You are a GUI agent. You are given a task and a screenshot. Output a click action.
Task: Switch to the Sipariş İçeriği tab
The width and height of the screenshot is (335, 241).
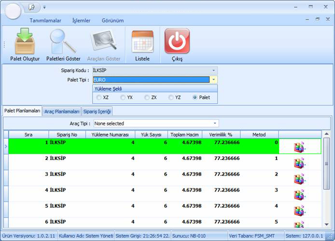98,111
